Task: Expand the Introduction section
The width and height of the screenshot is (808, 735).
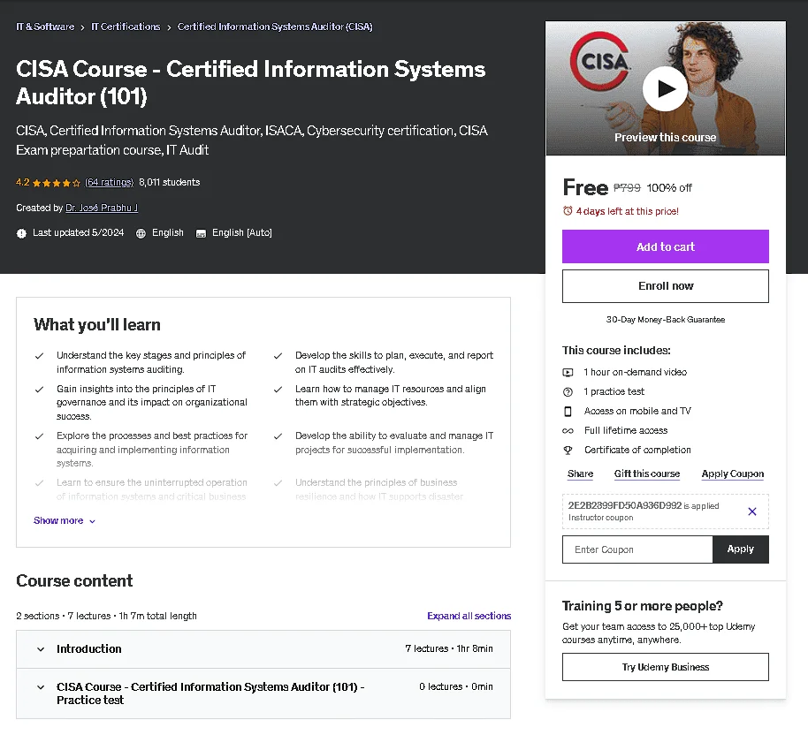Action: tap(263, 649)
